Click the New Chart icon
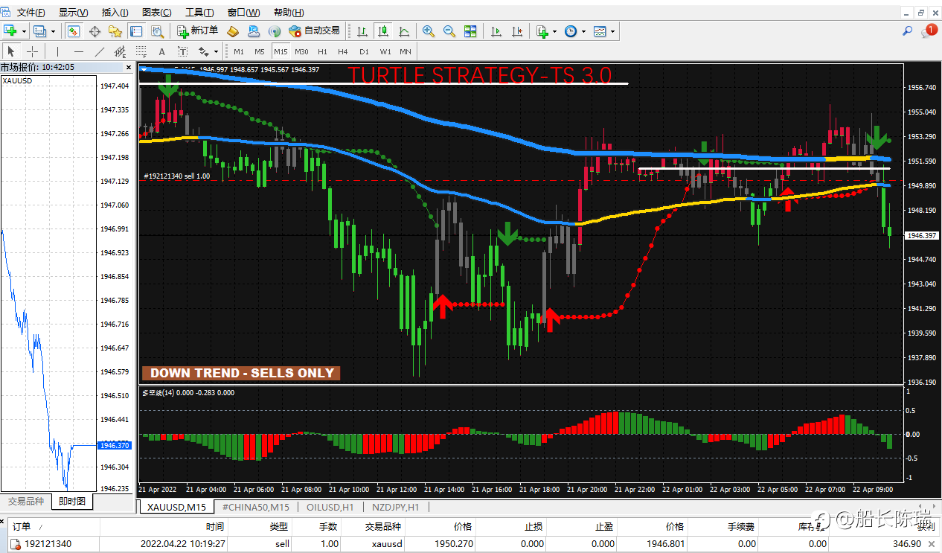Viewport: 942px width, 553px height. (10, 31)
